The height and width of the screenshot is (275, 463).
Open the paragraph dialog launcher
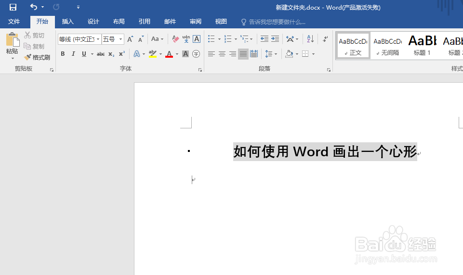pyautogui.click(x=329, y=70)
